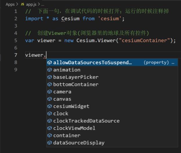181x153 pixels.
Task: Pick baseLayerPicker from suggestions
Action: [112, 77]
